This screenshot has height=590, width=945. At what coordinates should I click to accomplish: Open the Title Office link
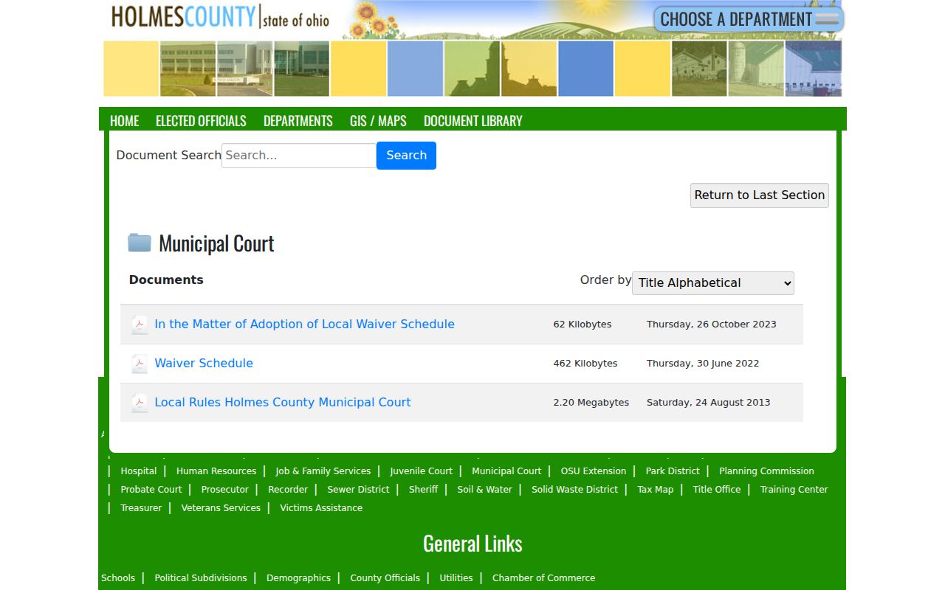coord(717,490)
